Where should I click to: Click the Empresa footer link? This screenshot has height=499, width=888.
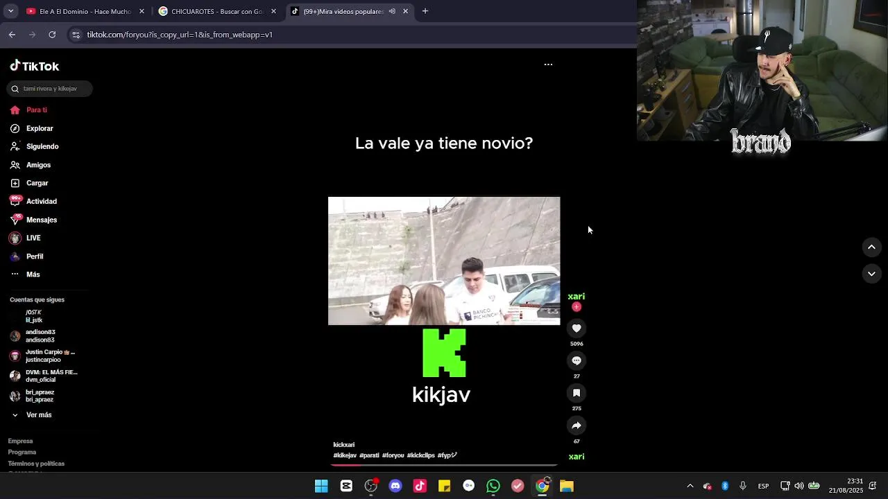(x=20, y=441)
